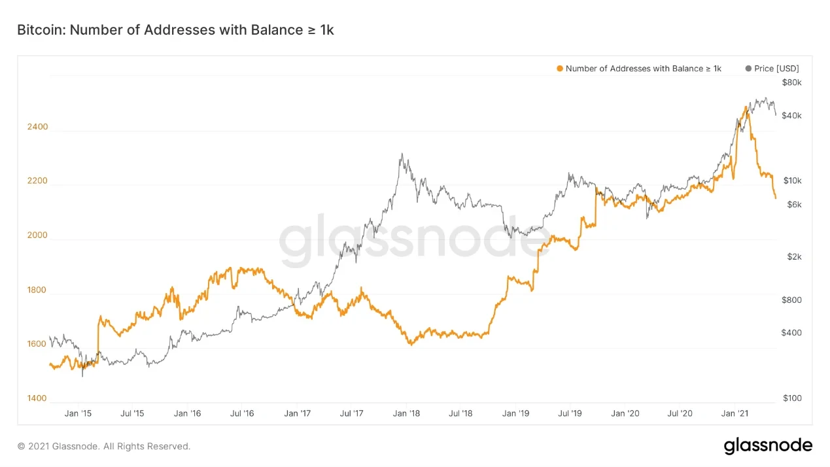Open the '© 2021 Glassnode. All Rights Reserved.' text
This screenshot has width=830, height=467.
point(104,447)
